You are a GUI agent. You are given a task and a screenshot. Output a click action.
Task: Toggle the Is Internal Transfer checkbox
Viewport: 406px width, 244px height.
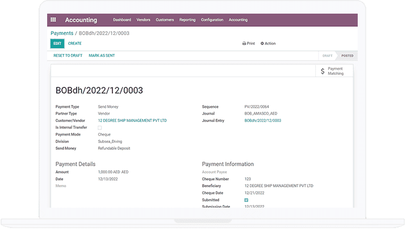pos(100,128)
